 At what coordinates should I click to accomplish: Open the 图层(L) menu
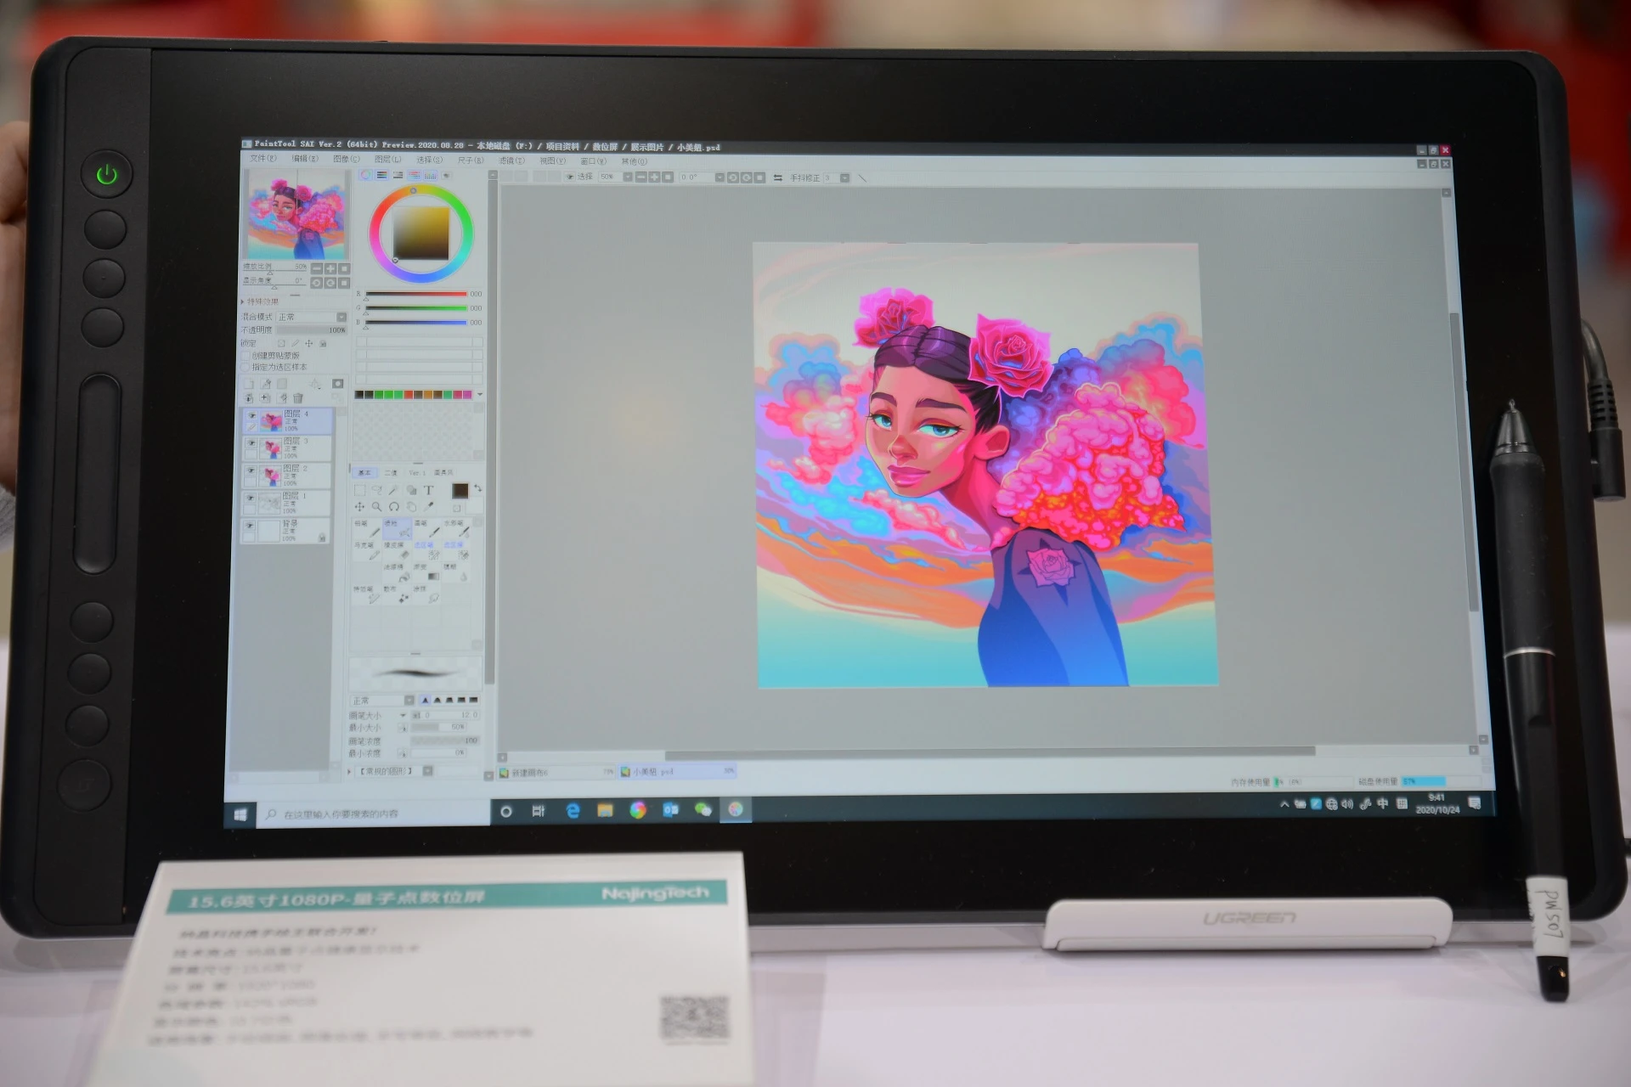pos(387,160)
